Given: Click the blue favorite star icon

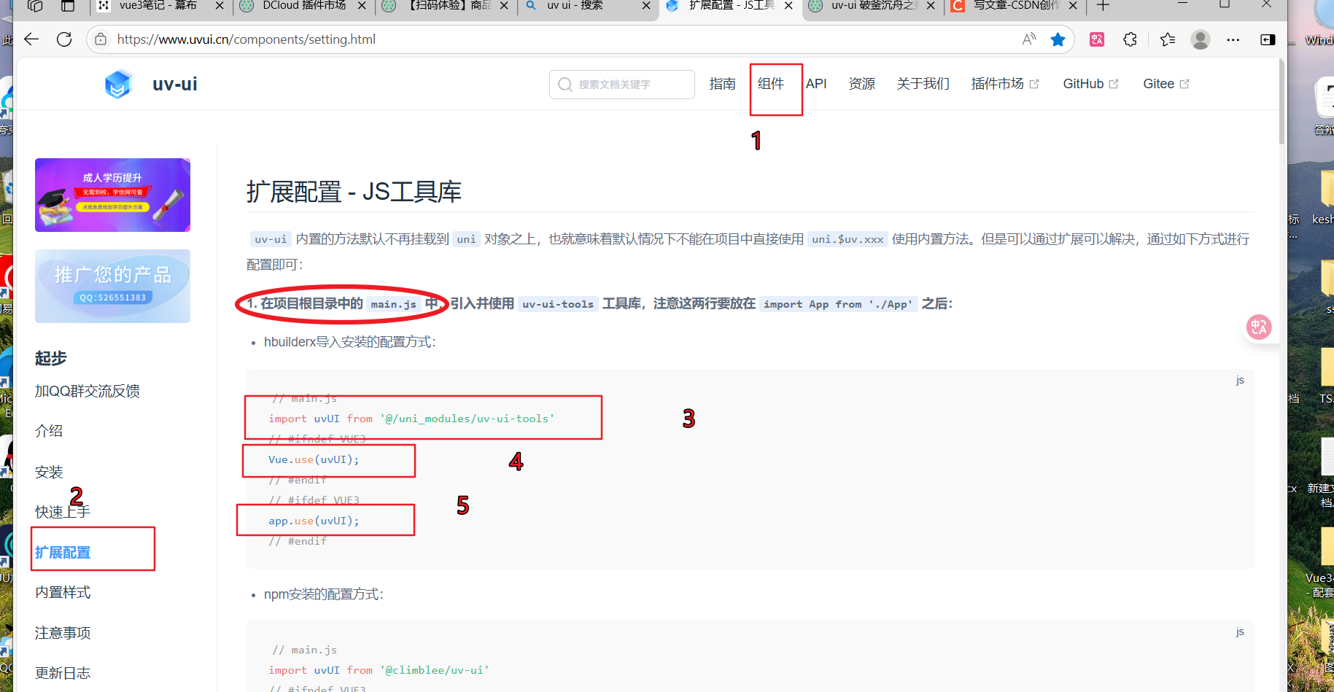Looking at the screenshot, I should [x=1058, y=39].
